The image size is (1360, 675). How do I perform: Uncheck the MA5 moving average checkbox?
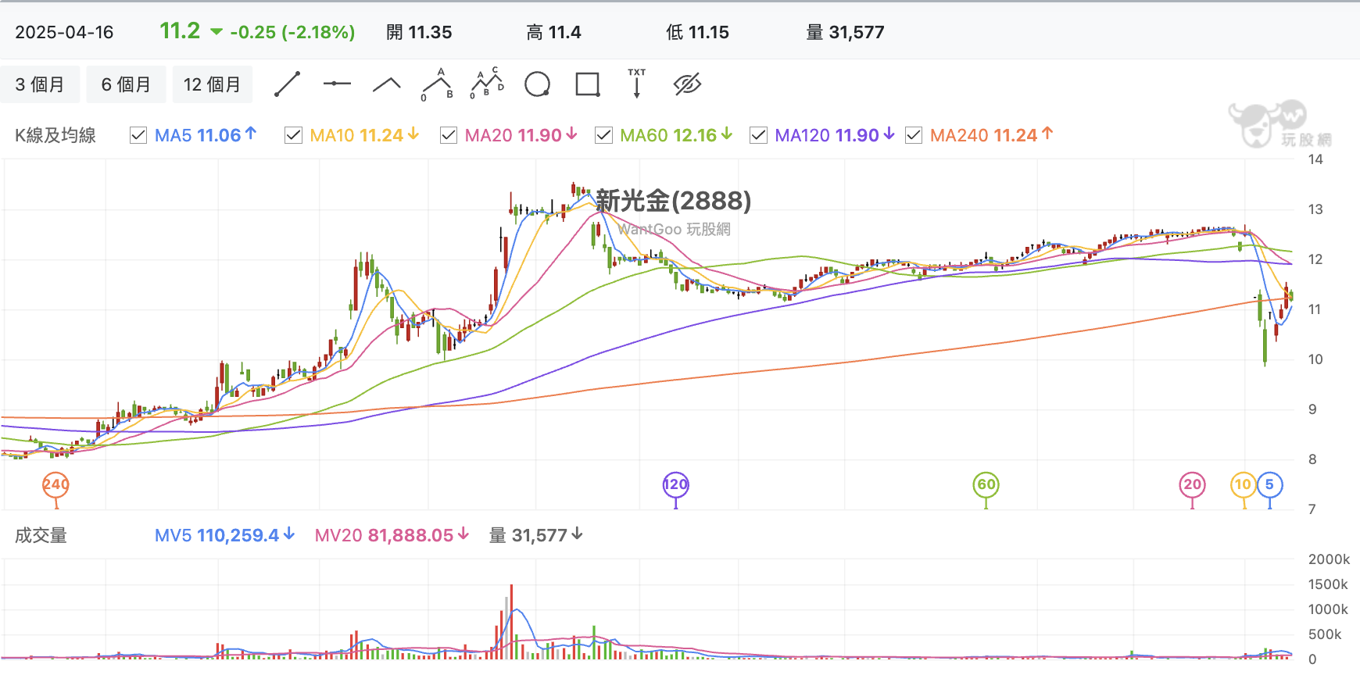click(138, 135)
